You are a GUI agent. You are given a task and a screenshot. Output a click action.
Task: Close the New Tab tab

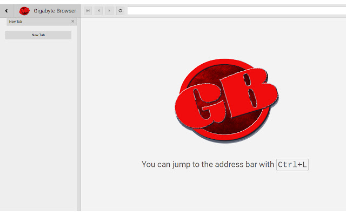point(72,22)
